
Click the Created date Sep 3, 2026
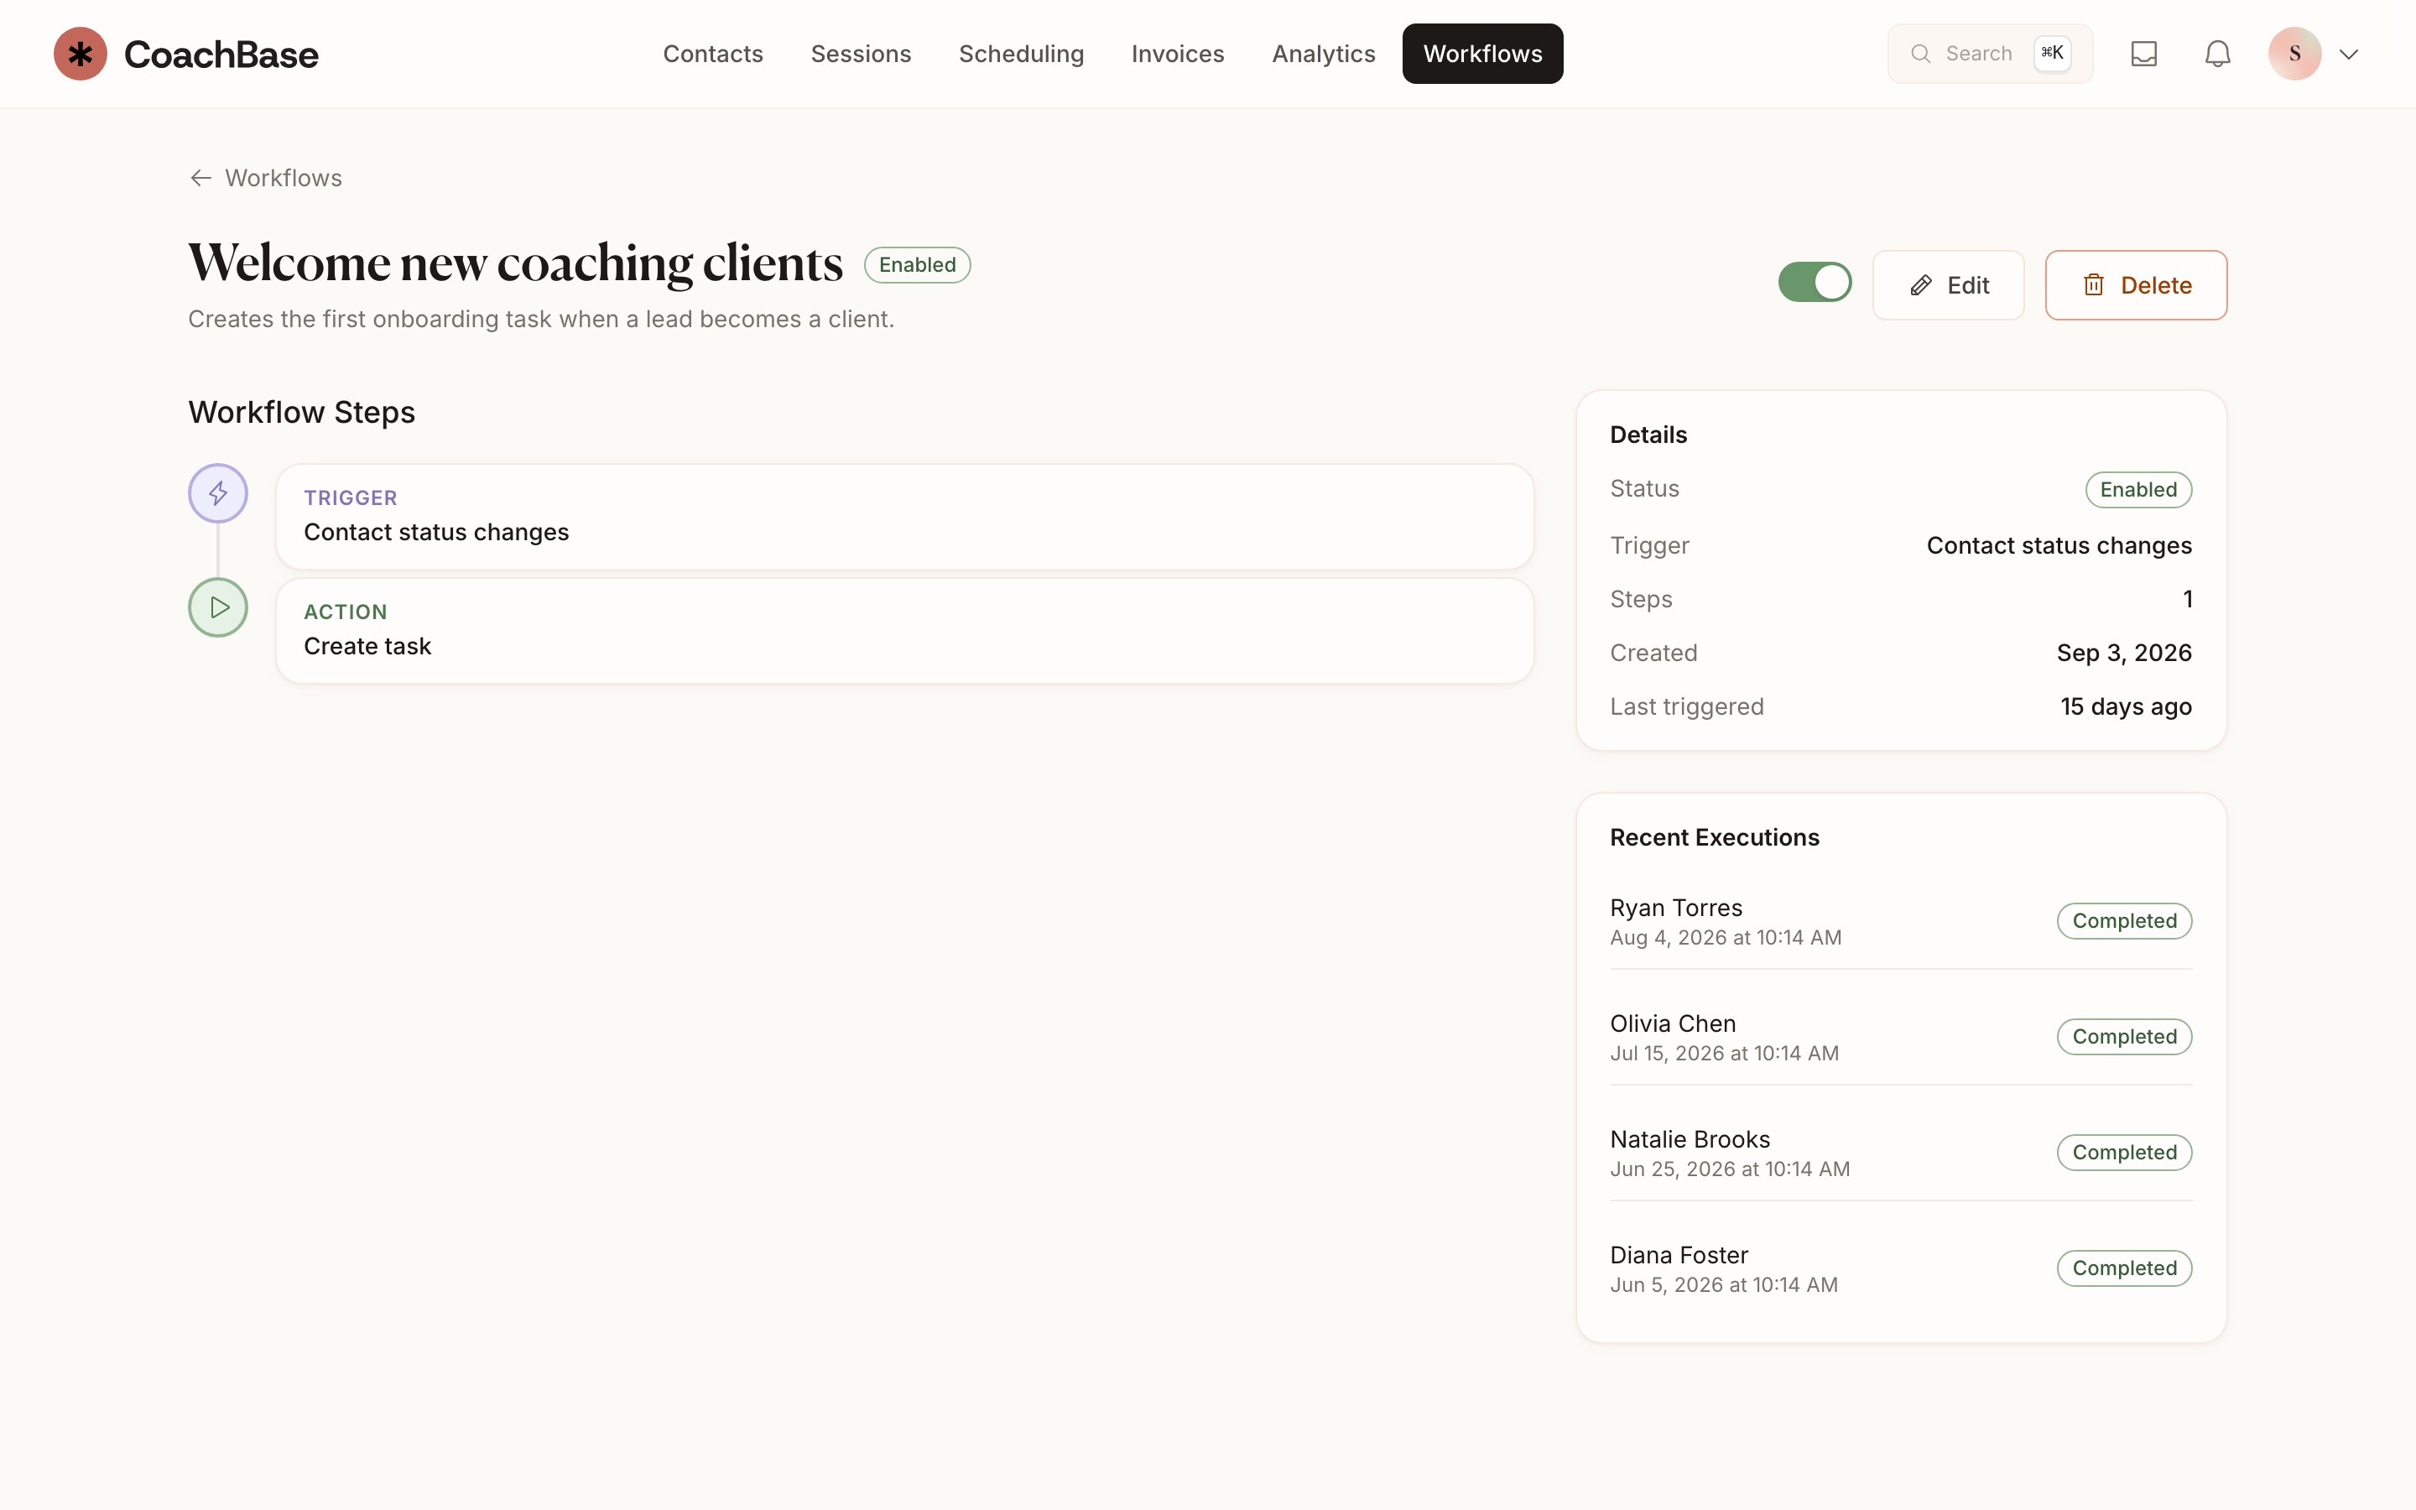click(x=2123, y=653)
